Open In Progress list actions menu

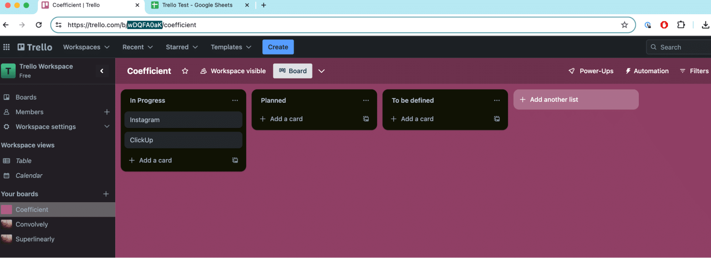[x=235, y=101]
